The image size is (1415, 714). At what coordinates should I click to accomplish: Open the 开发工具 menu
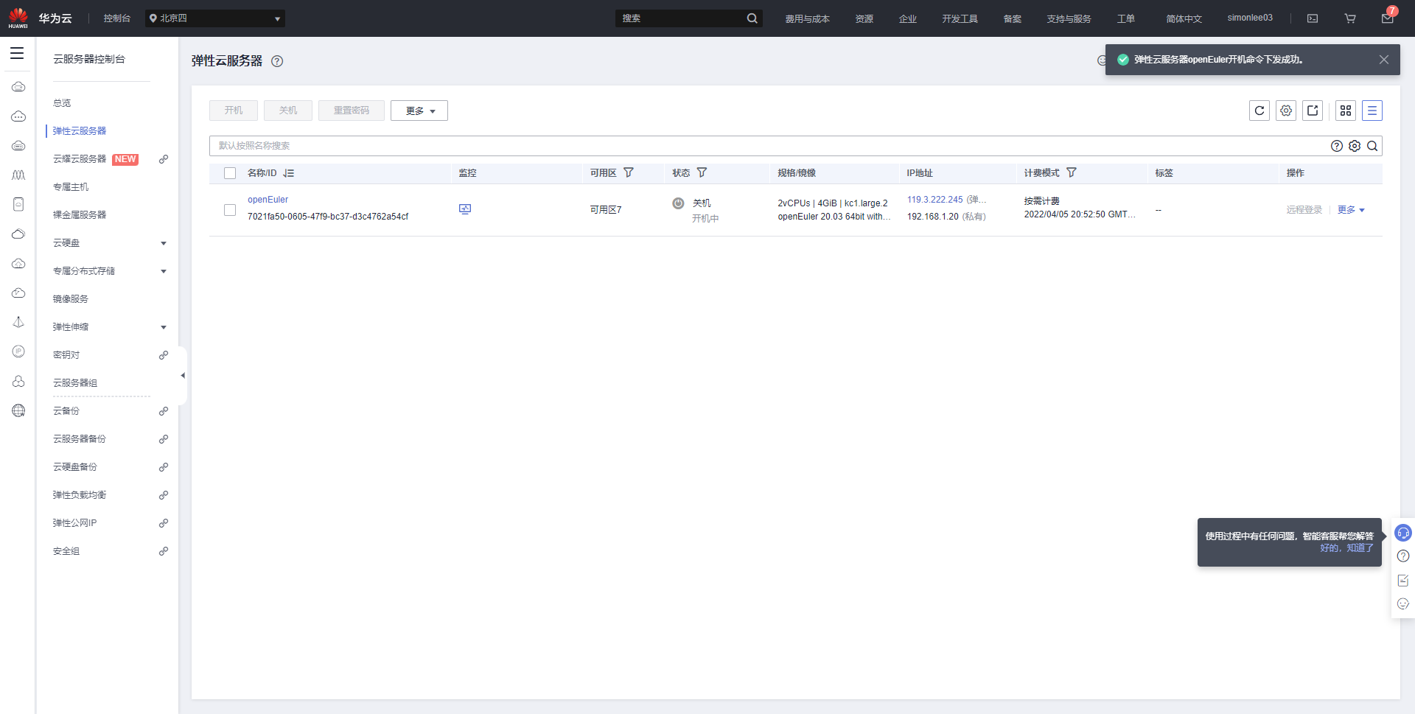pyautogui.click(x=960, y=18)
